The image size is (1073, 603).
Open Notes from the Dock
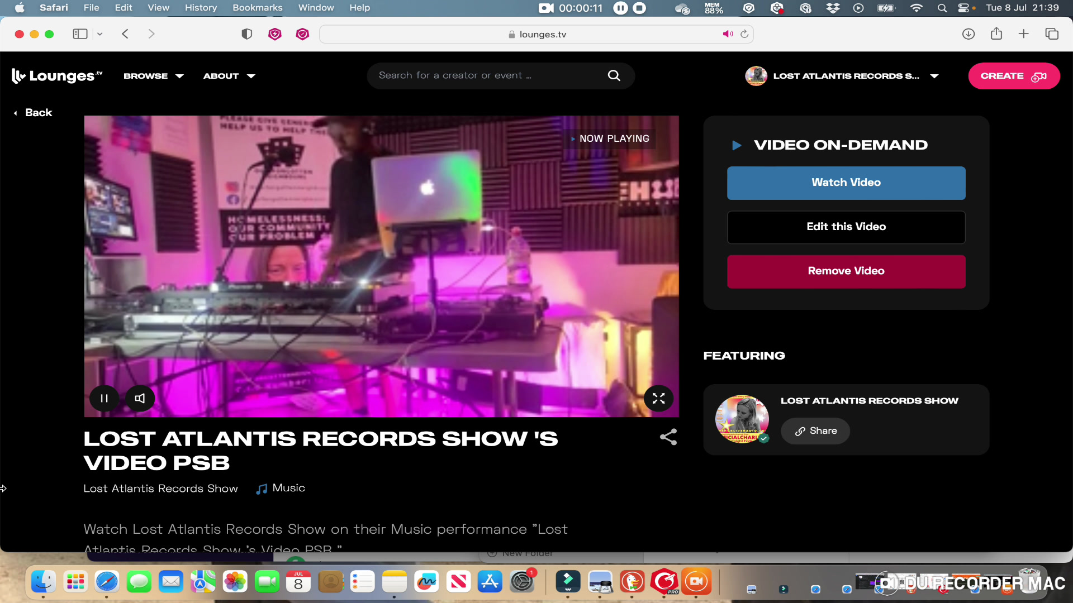pos(395,582)
